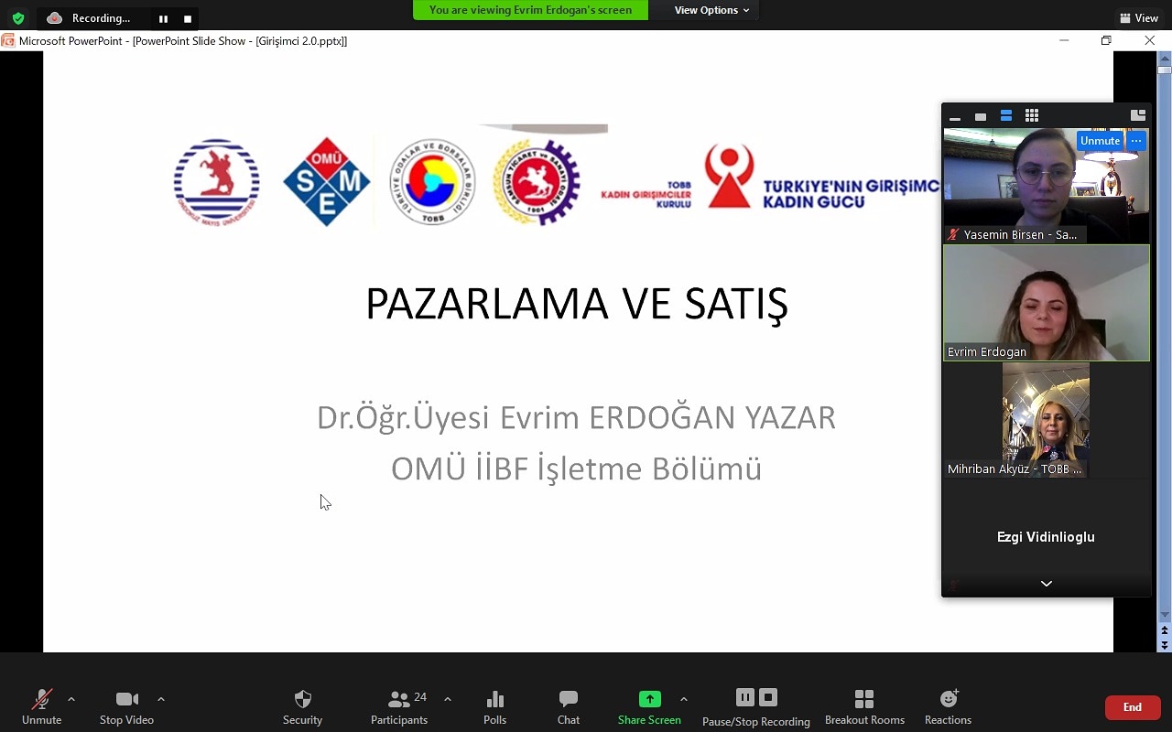Switch video panel to grid view

[x=1032, y=115]
